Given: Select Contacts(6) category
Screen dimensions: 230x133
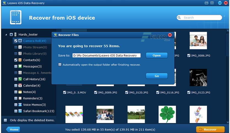Looking at the screenshot, I should [32, 60].
